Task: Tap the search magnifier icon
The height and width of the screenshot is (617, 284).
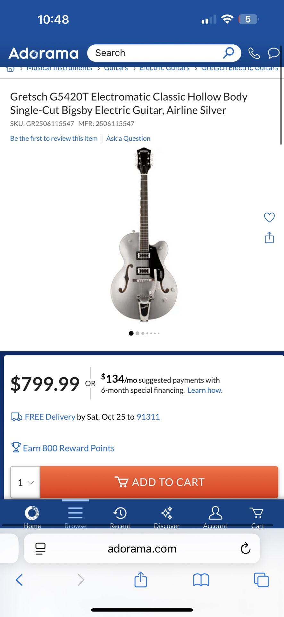Action: tap(228, 53)
